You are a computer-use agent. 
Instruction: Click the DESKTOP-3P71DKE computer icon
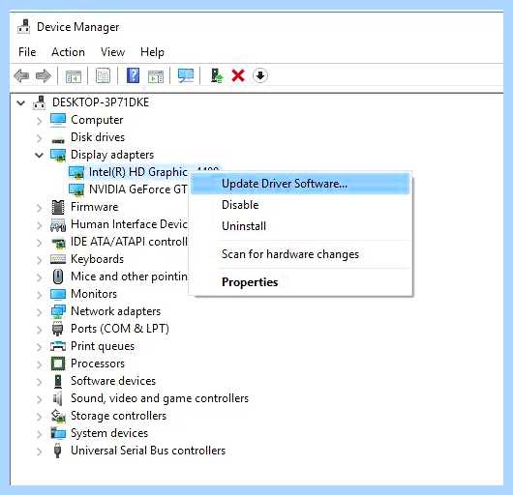(x=40, y=102)
